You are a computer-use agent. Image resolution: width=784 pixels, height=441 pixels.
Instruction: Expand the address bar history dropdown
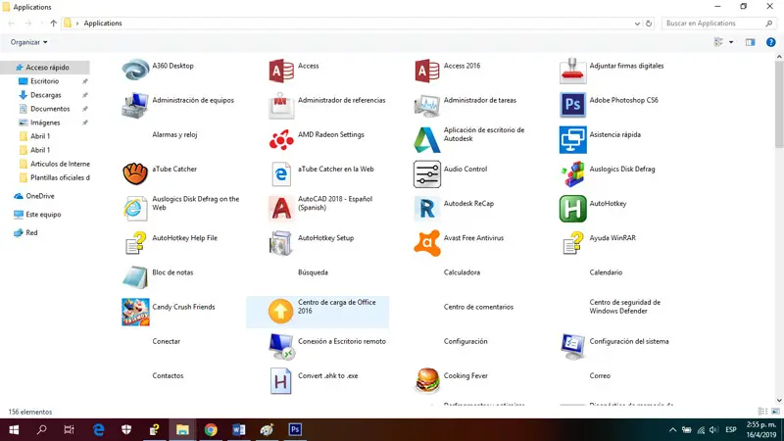(637, 24)
